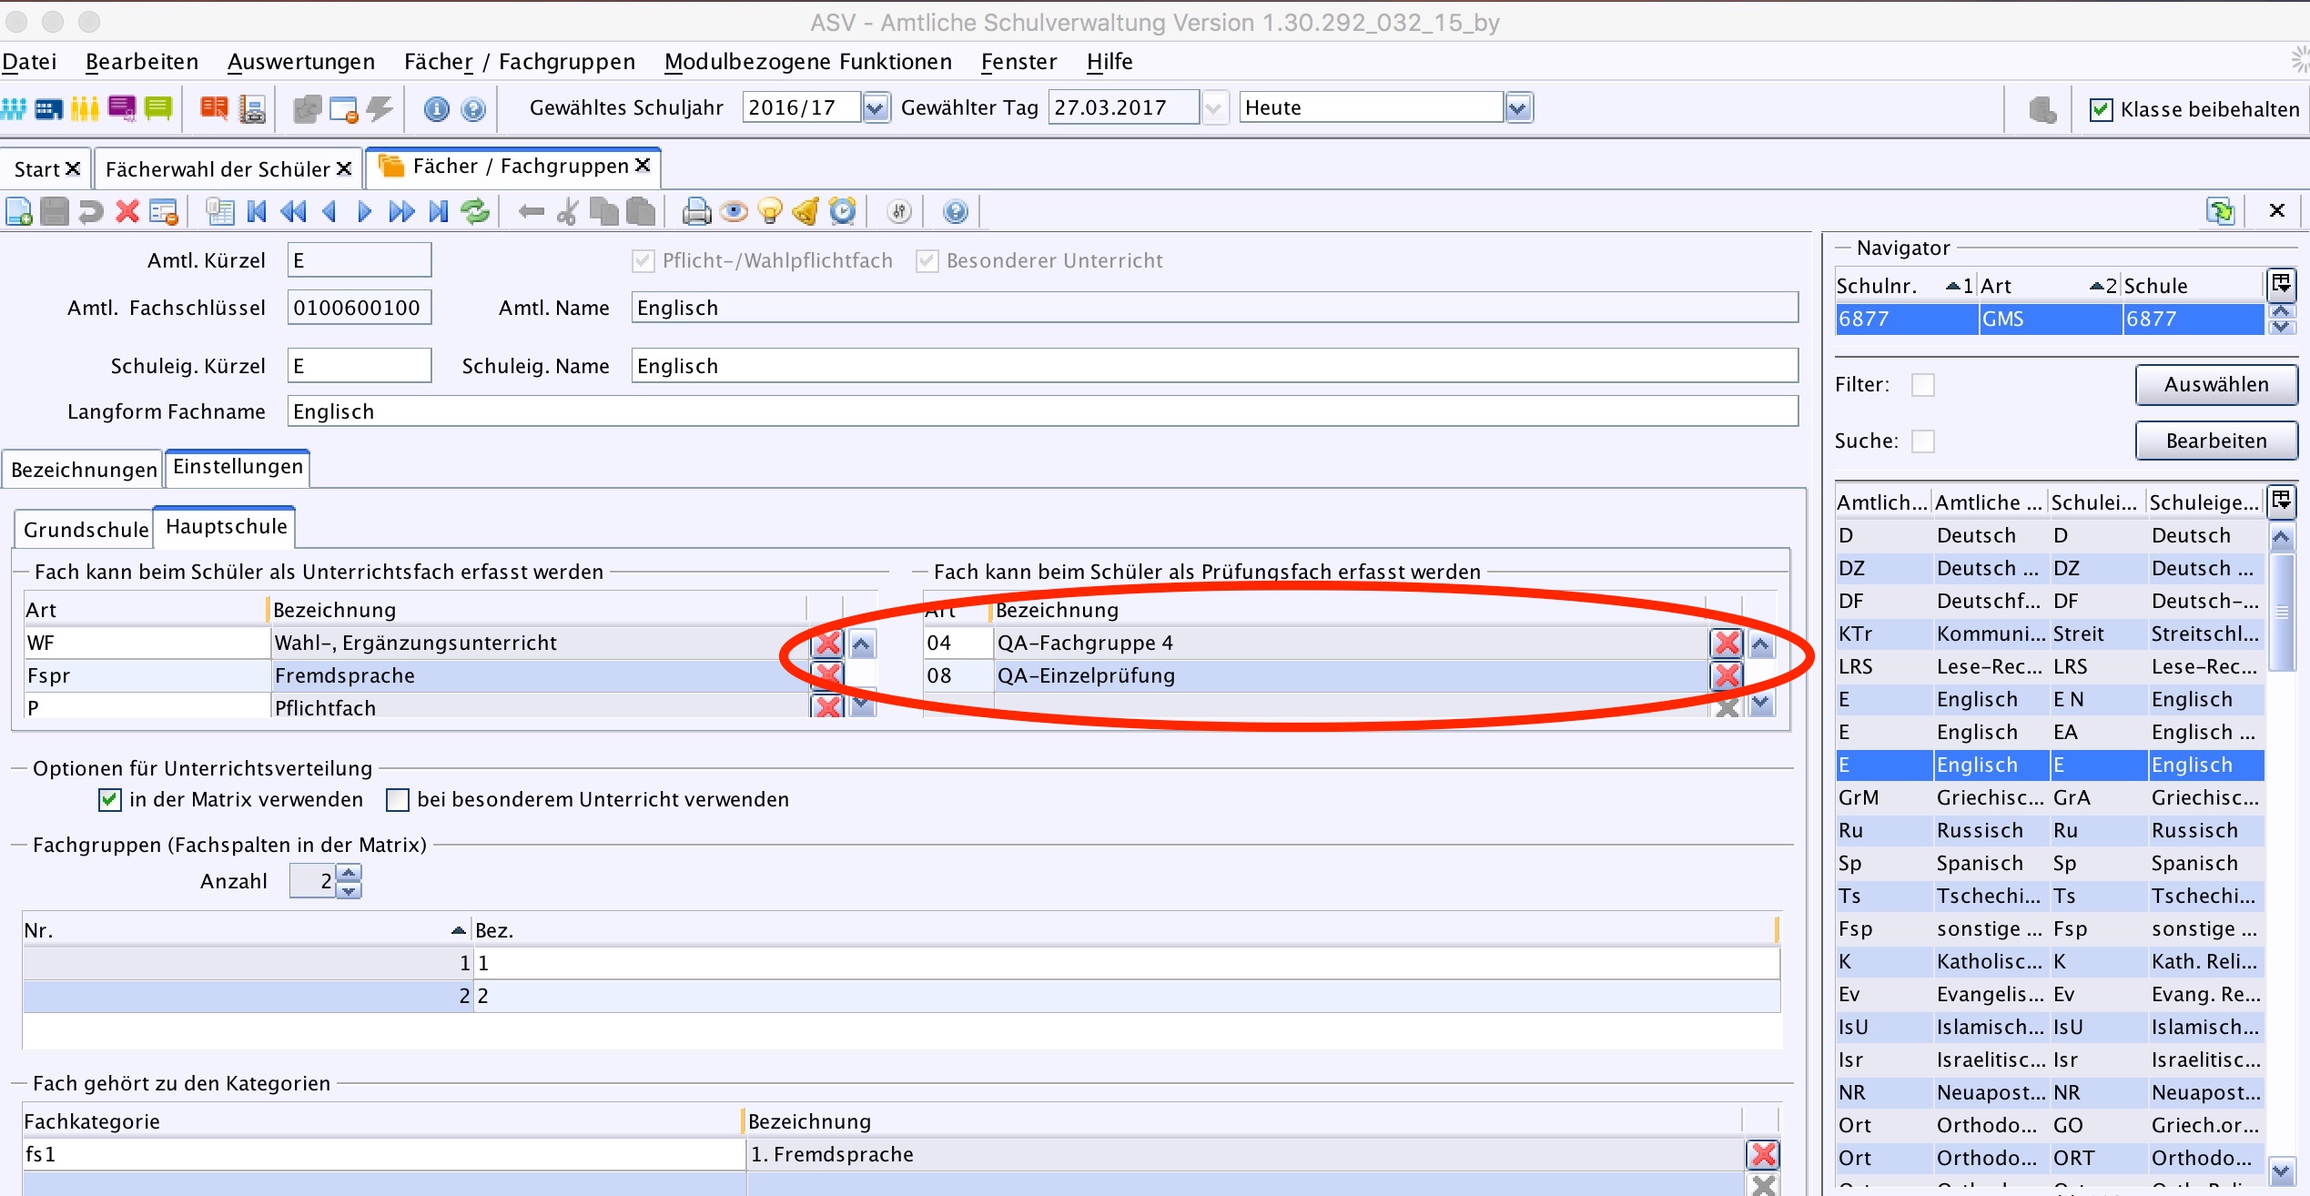Jump to the last record
Screen dimensions: 2310x1196
[439, 212]
